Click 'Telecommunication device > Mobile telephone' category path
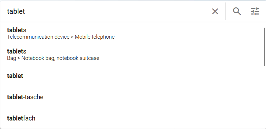 coord(61,37)
